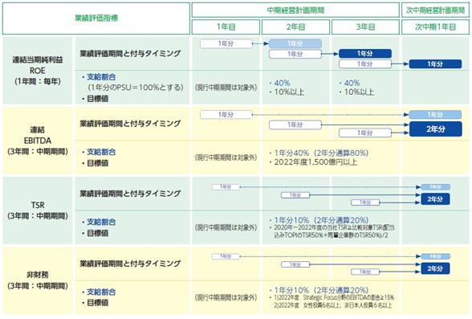
Task: Click the dark blue 2年分 box in EBITDA row
Action: click(435, 129)
